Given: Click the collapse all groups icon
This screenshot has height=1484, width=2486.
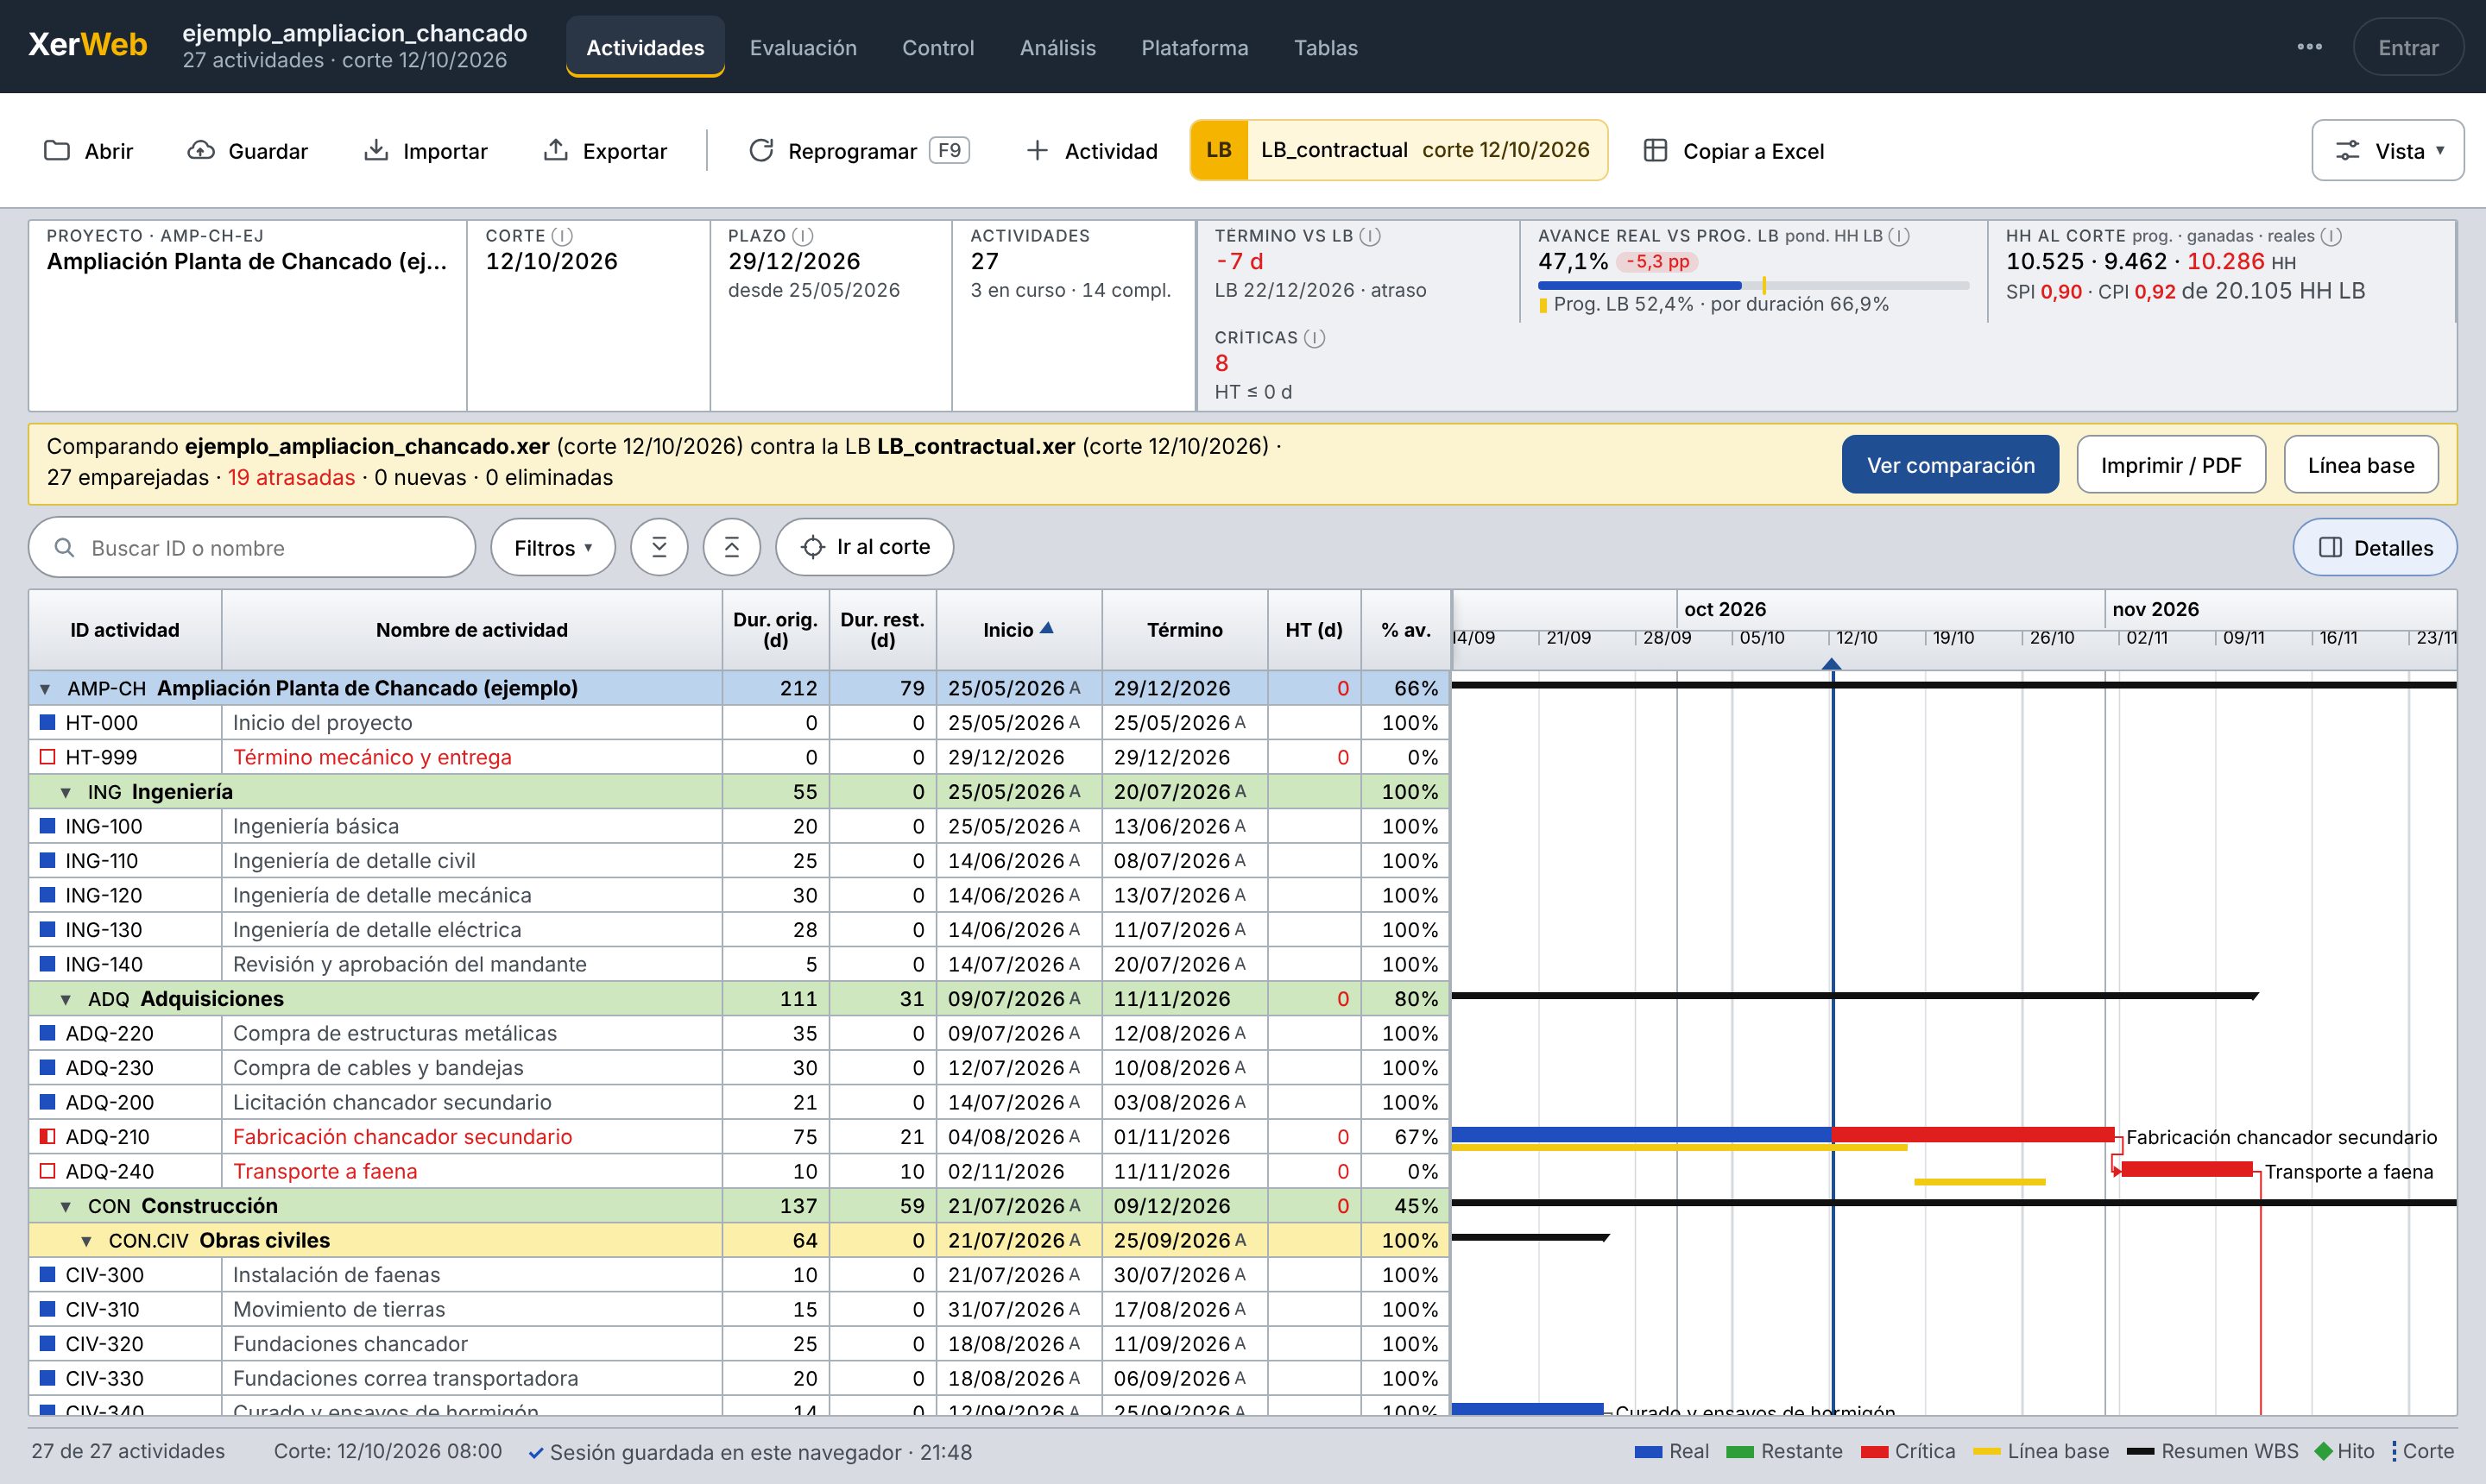Looking at the screenshot, I should [732, 547].
